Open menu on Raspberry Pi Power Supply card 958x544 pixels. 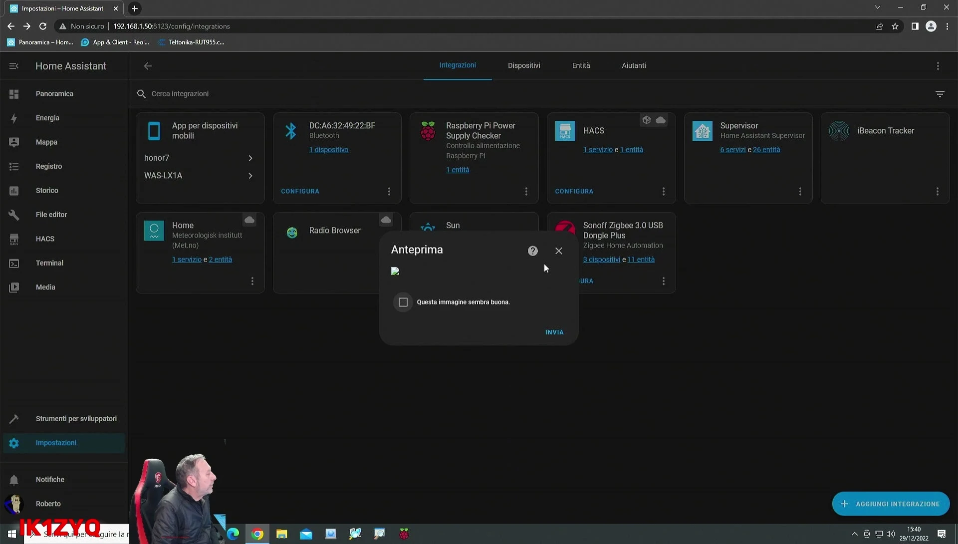click(x=526, y=192)
